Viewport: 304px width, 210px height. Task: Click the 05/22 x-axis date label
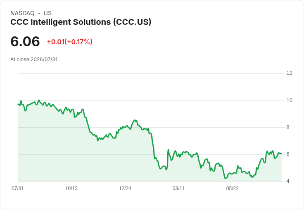click(x=232, y=188)
